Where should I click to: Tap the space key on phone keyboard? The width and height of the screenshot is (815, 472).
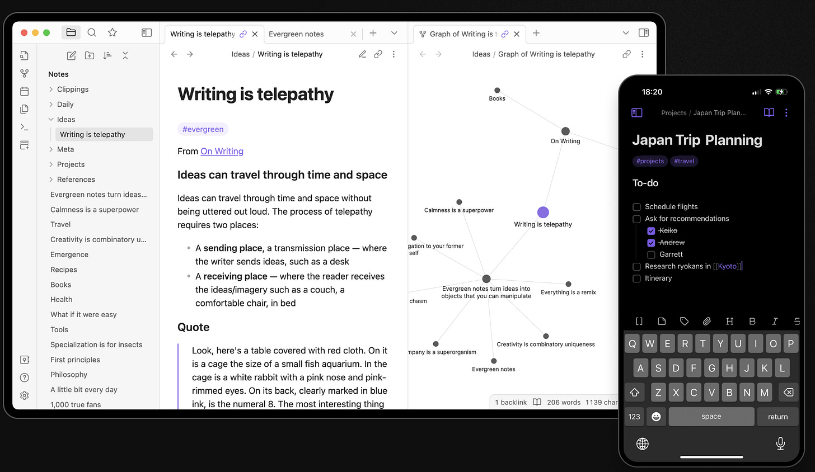(x=711, y=416)
